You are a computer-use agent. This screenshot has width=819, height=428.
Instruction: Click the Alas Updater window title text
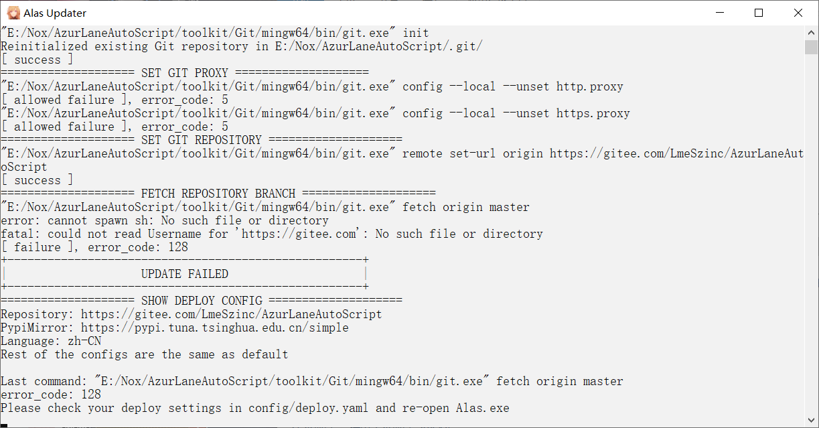(x=56, y=12)
